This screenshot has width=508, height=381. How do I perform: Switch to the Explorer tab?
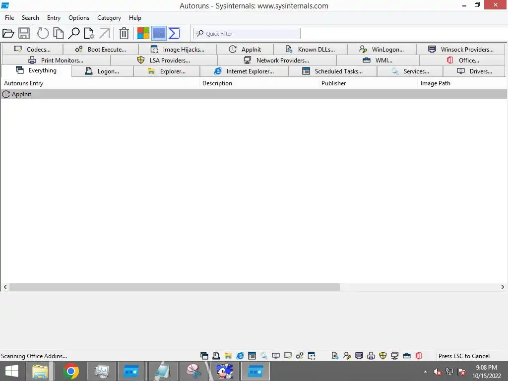tap(167, 71)
